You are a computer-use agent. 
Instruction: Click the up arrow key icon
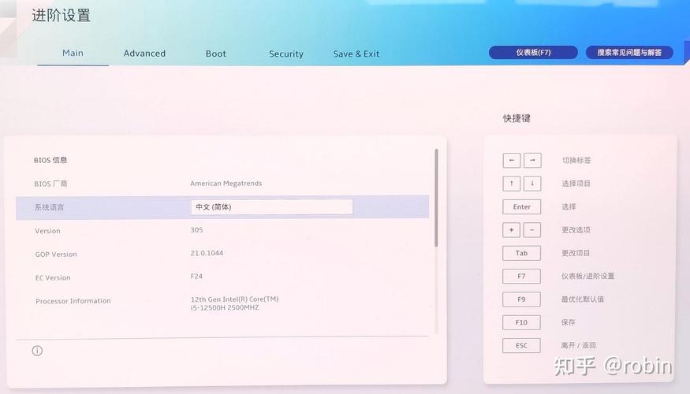[511, 184]
